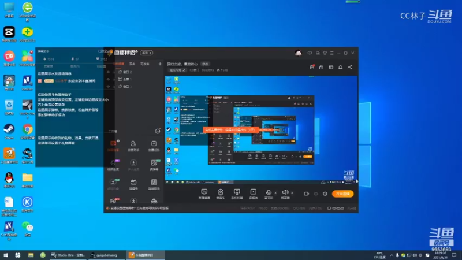
Task: Add a multimedia source from bottom toolbar
Action: click(x=254, y=194)
